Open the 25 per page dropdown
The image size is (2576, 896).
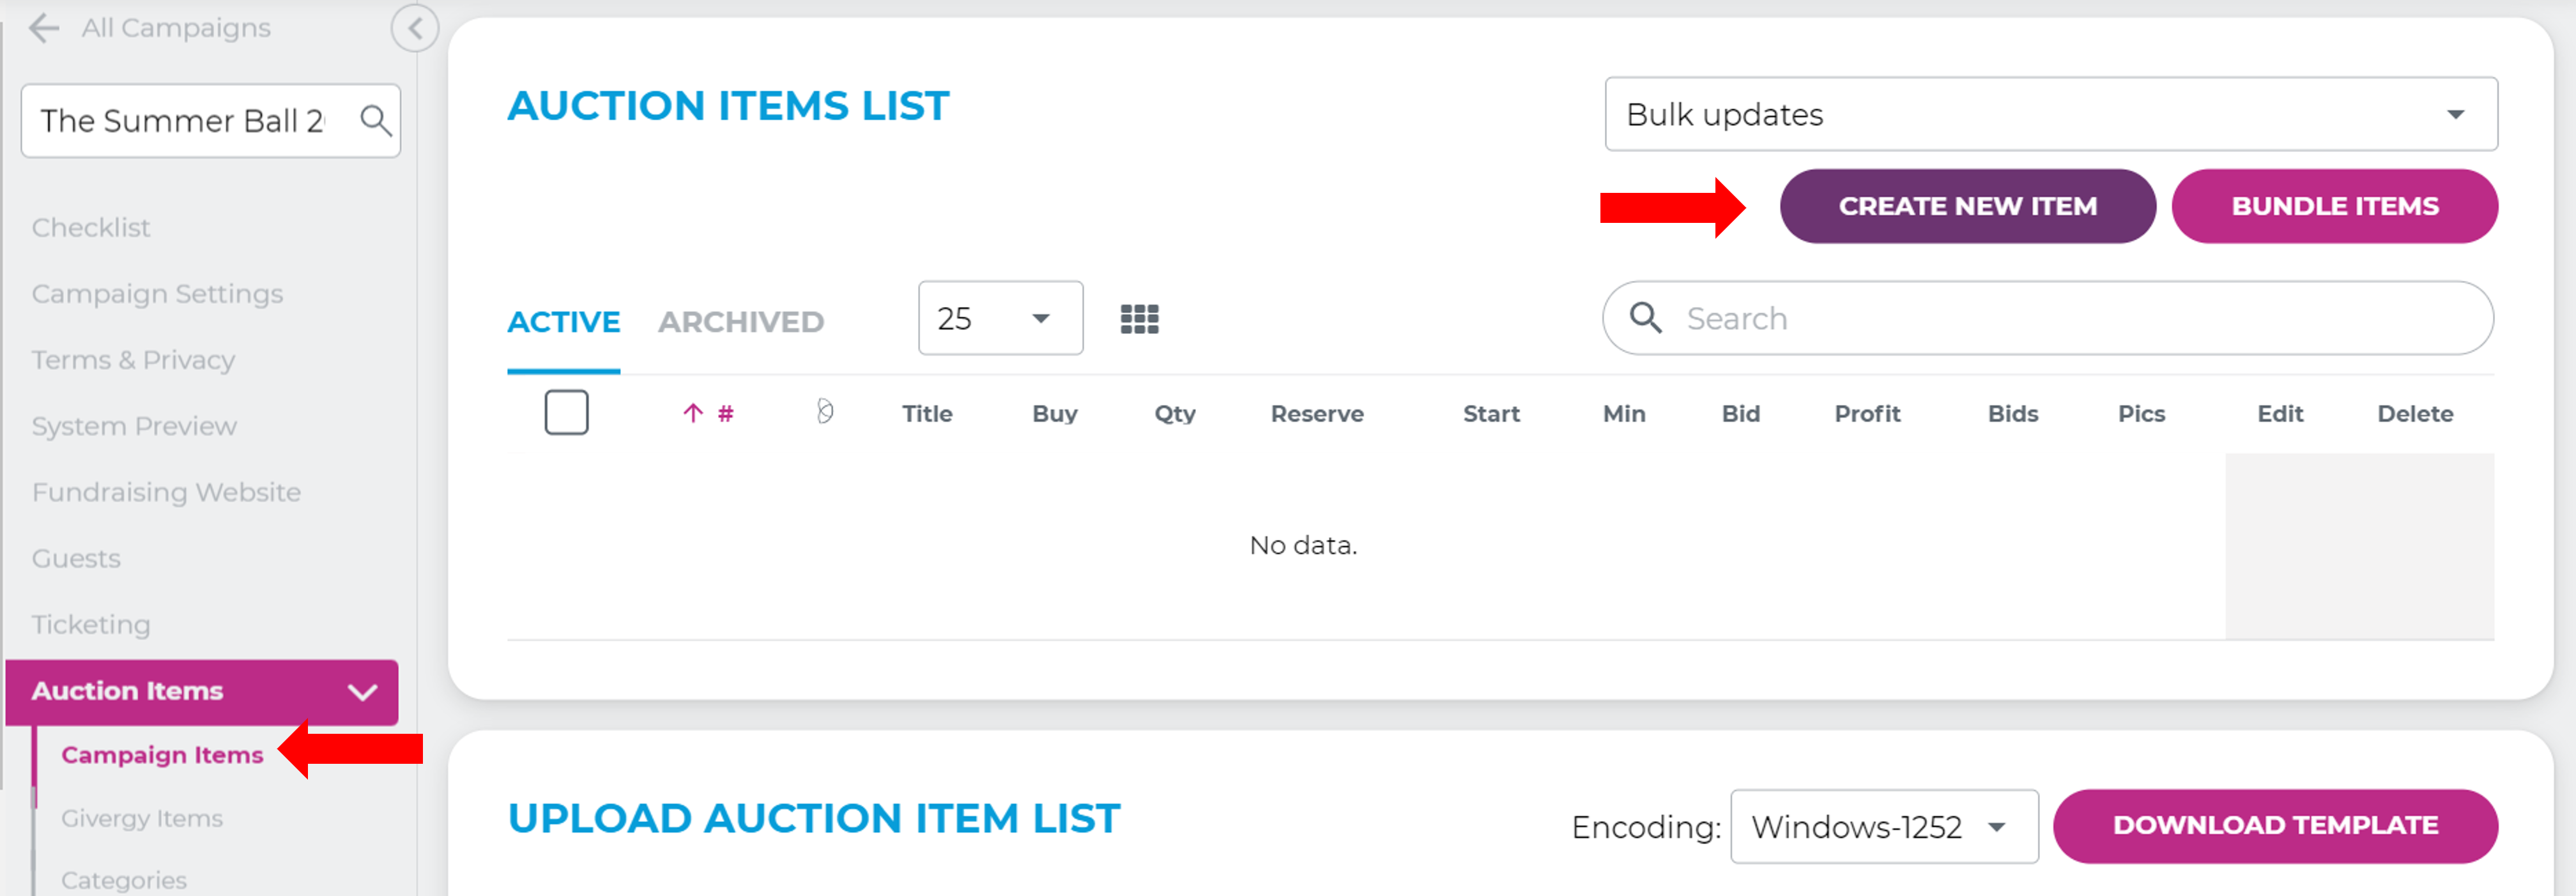click(999, 318)
